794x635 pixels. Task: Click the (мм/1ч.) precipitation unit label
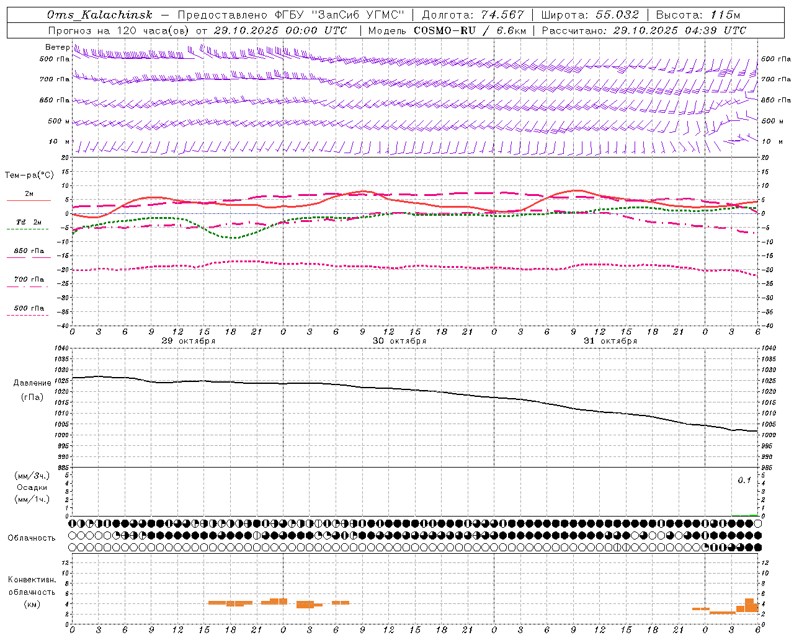(32, 499)
